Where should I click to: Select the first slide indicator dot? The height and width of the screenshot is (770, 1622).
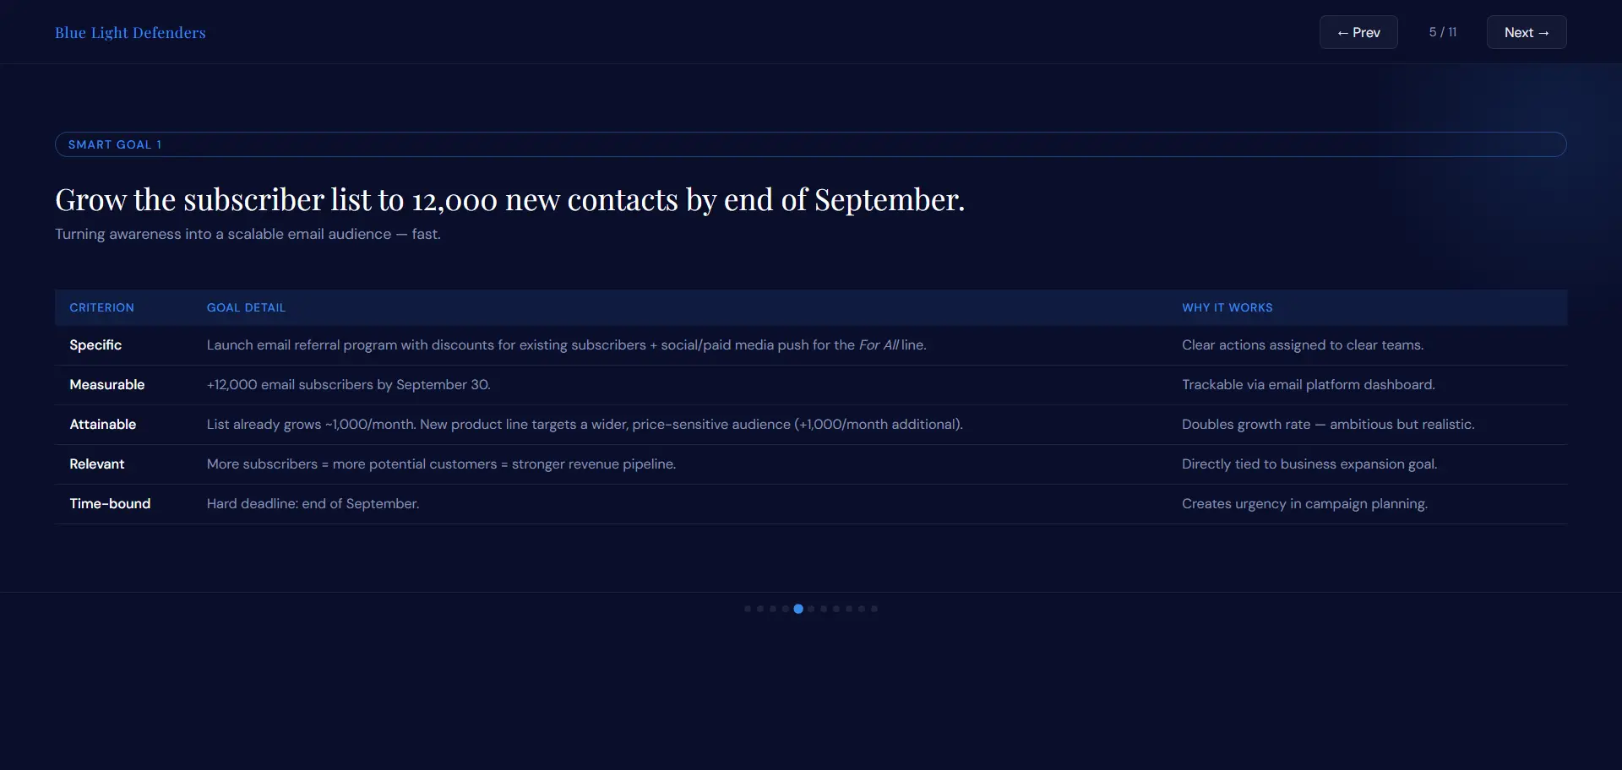click(x=748, y=609)
